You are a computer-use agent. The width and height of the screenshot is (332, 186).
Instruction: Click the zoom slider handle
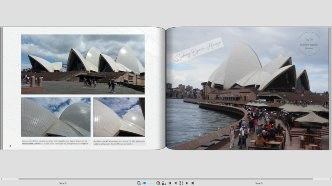[x=145, y=183]
